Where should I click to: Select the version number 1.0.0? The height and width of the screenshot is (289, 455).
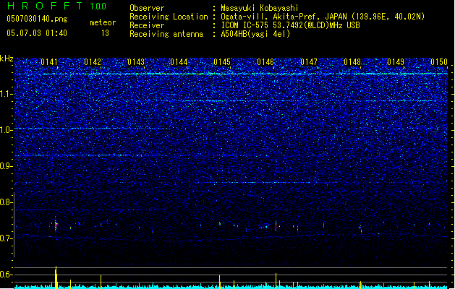tap(98, 7)
